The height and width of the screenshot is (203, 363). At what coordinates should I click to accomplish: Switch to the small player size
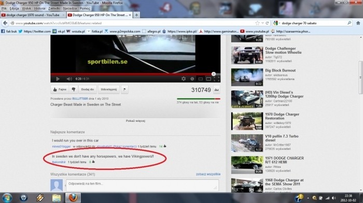click(x=201, y=79)
